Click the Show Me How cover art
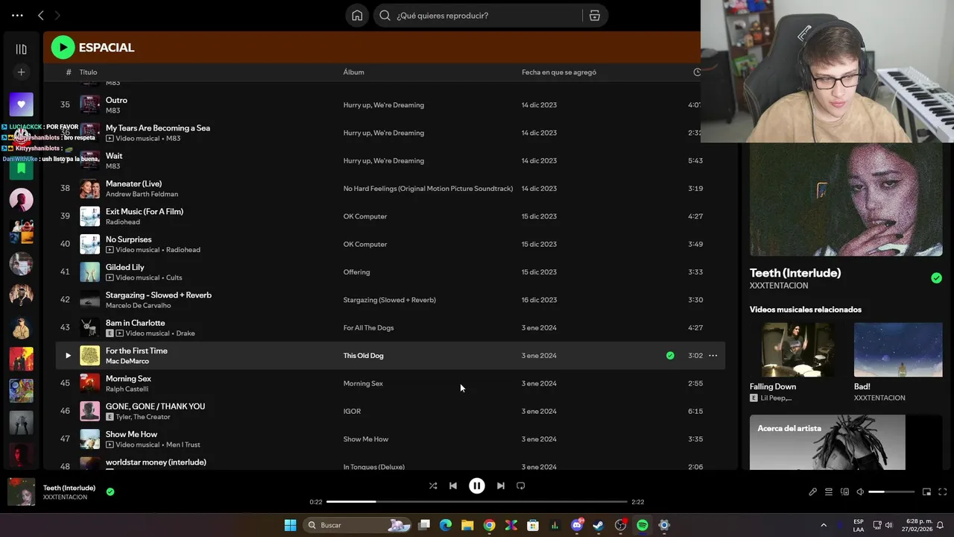Screen dimensions: 954x537 89,439
